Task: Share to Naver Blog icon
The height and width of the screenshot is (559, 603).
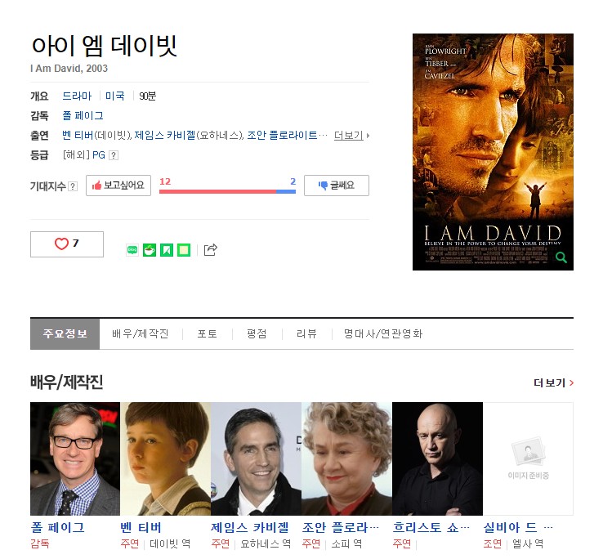Action: 132,250
